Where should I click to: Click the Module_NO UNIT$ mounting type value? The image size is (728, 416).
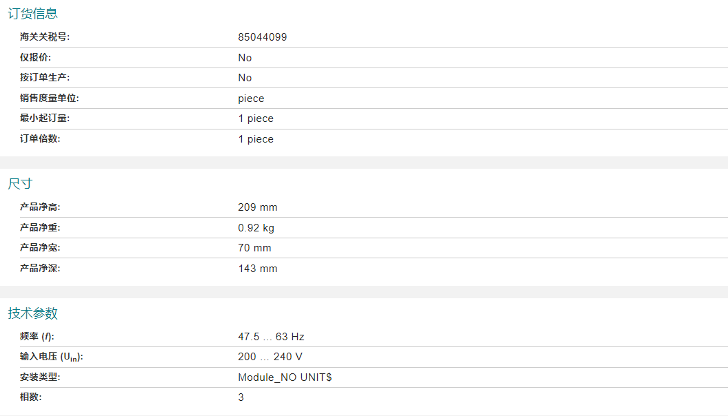pyautogui.click(x=285, y=377)
